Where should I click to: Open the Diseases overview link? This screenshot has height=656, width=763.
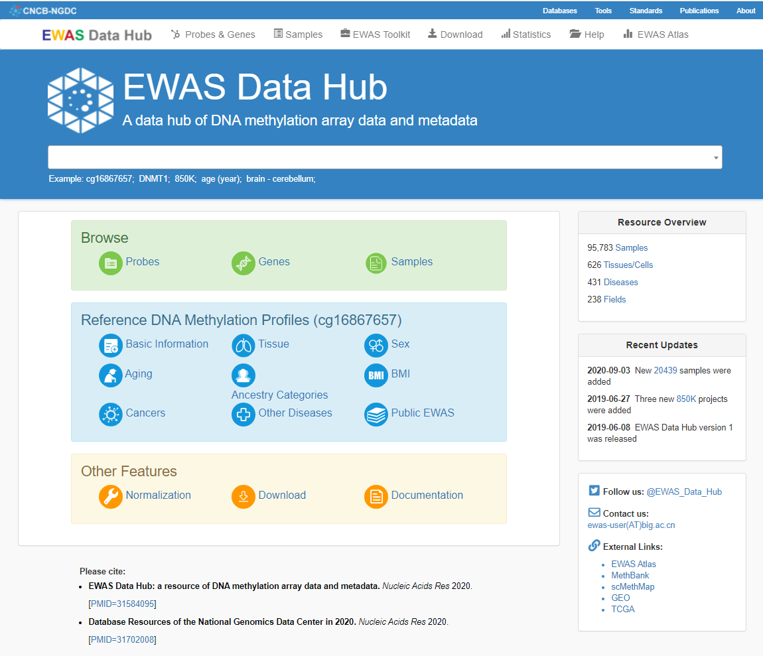pos(620,283)
